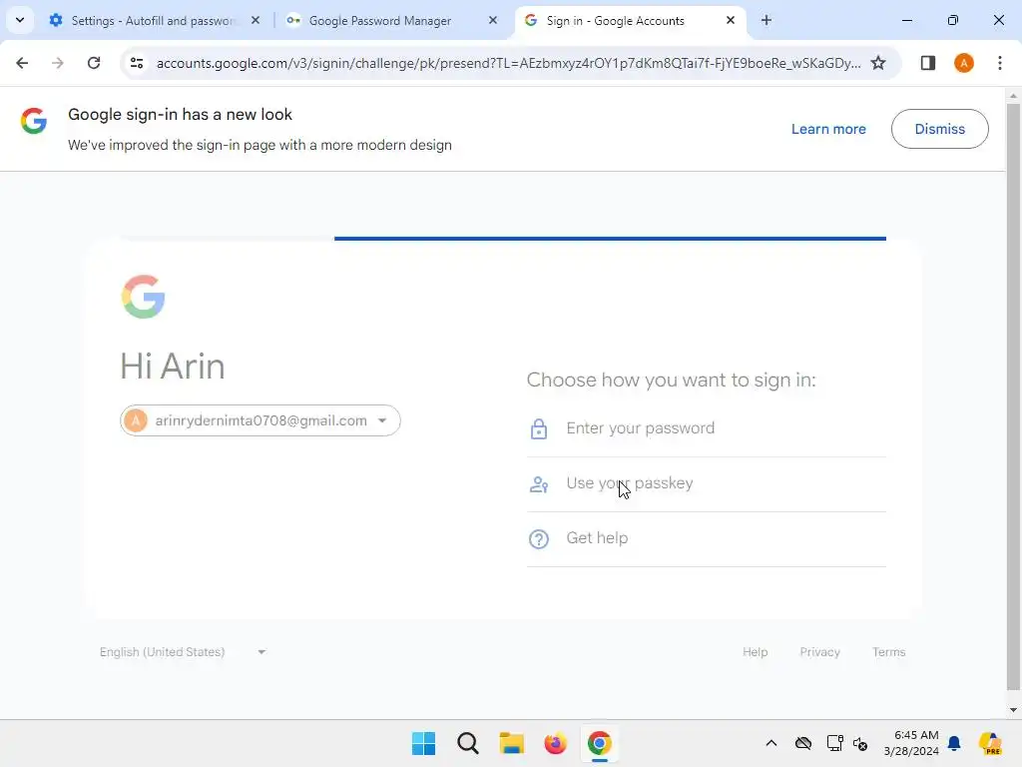1022x767 pixels.
Task: Click the question mark help icon
Action: 538,538
